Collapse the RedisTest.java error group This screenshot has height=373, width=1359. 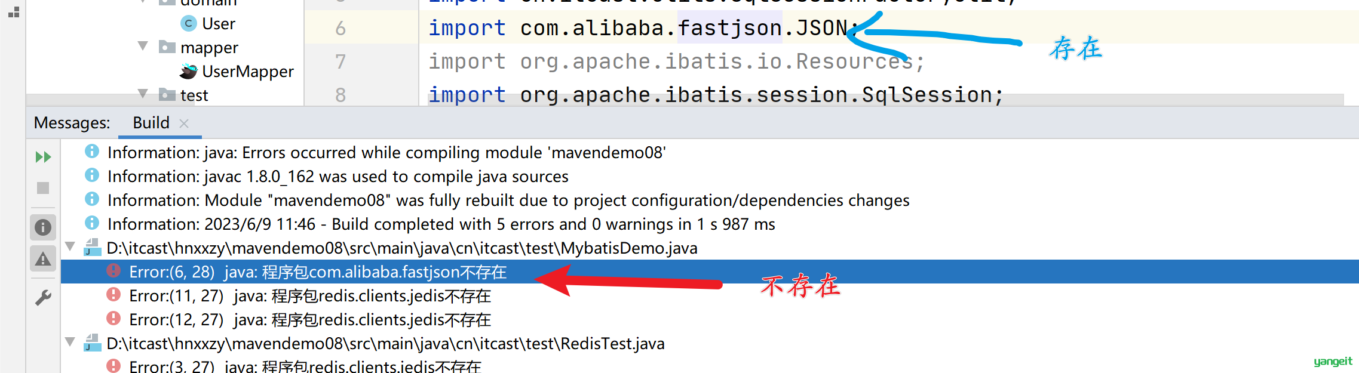coord(70,342)
